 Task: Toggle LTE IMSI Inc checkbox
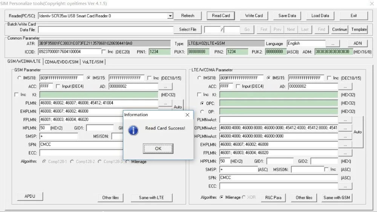point(329,78)
